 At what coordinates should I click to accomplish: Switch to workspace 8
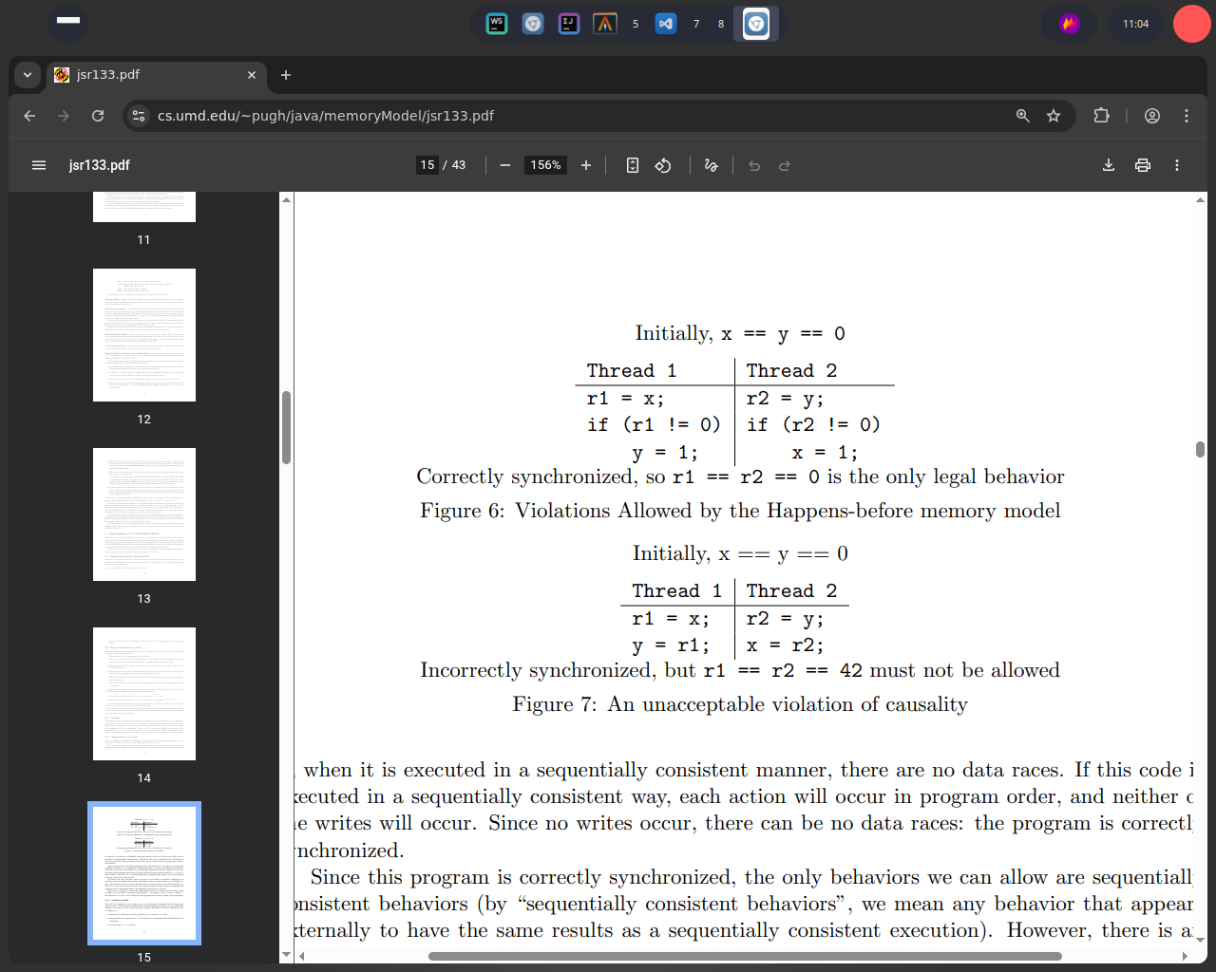721,24
